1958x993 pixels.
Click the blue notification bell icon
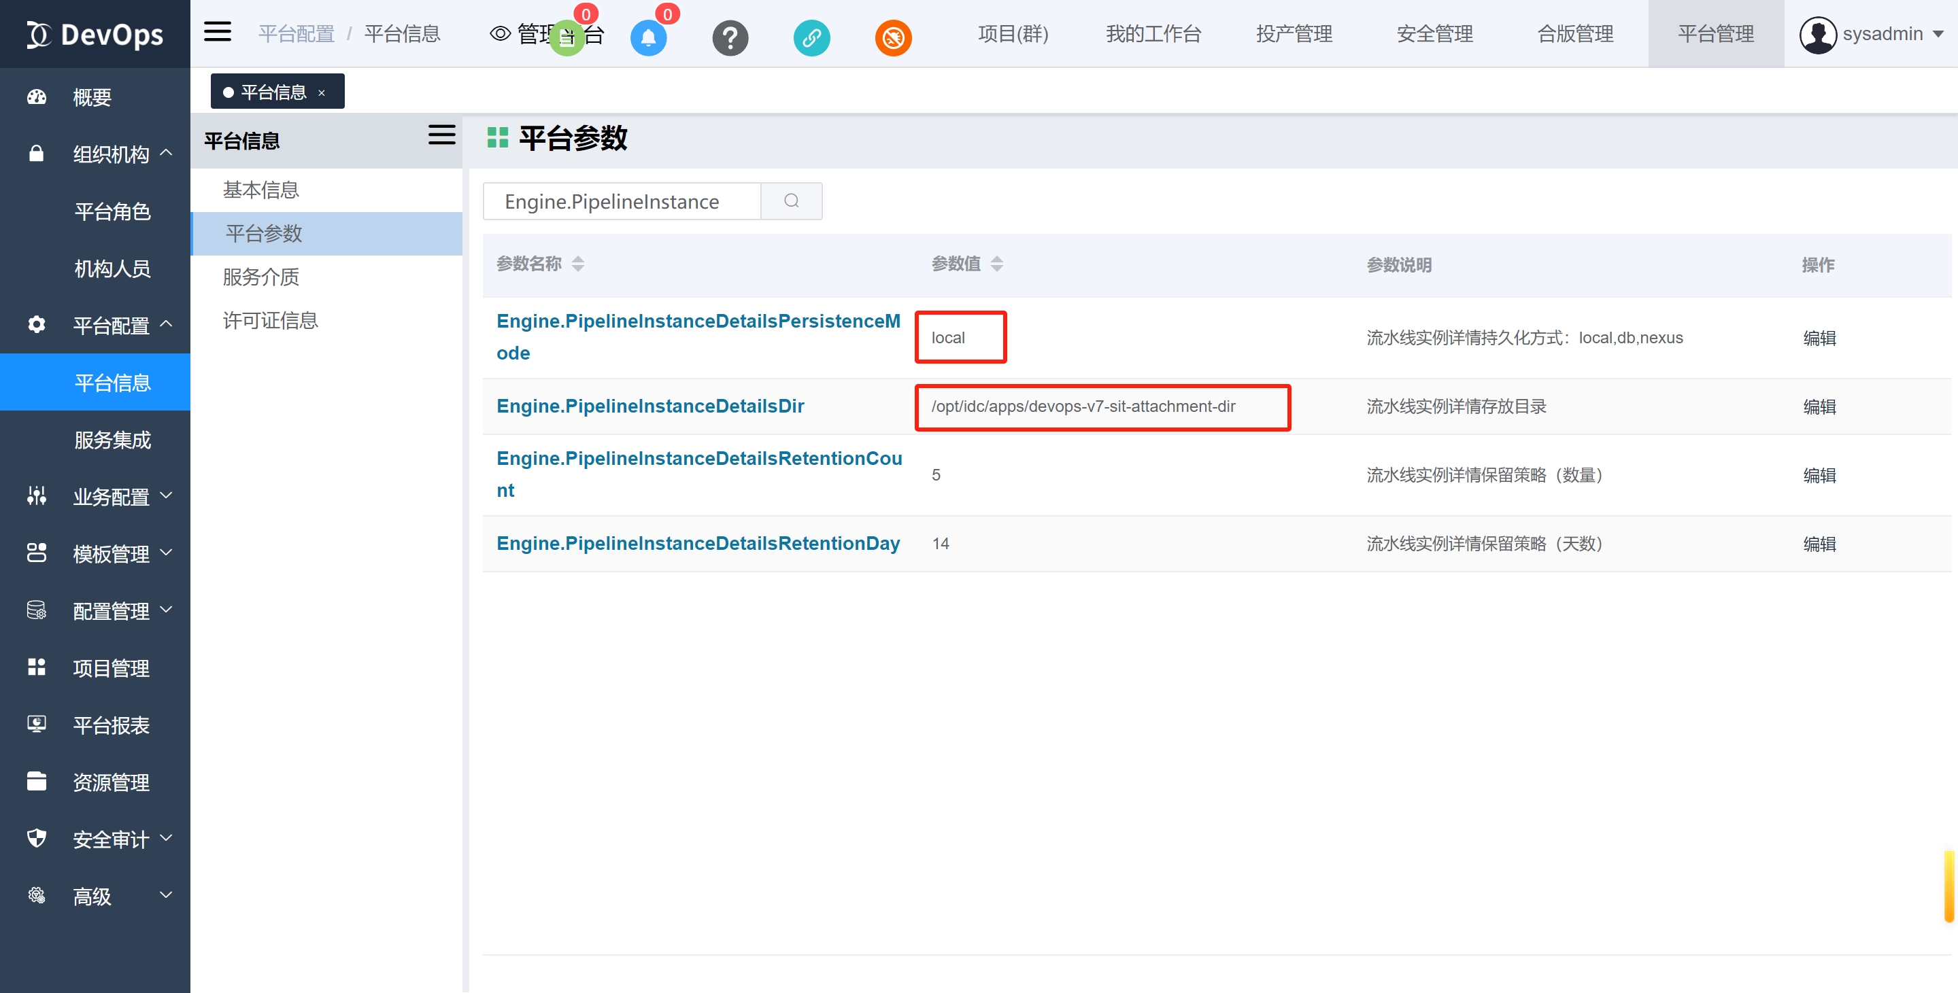tap(647, 37)
